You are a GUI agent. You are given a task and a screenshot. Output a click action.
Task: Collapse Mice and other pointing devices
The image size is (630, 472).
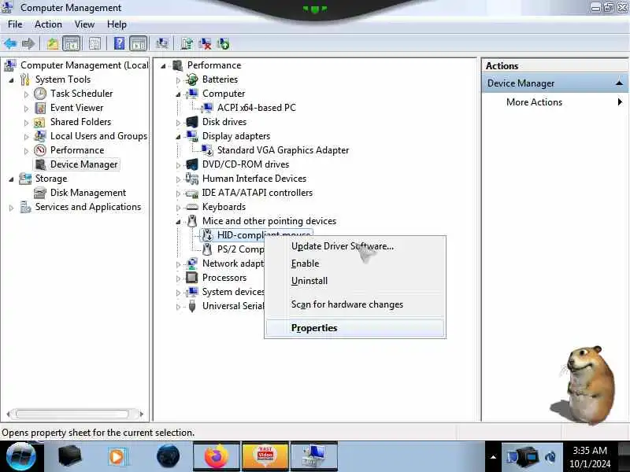(178, 222)
